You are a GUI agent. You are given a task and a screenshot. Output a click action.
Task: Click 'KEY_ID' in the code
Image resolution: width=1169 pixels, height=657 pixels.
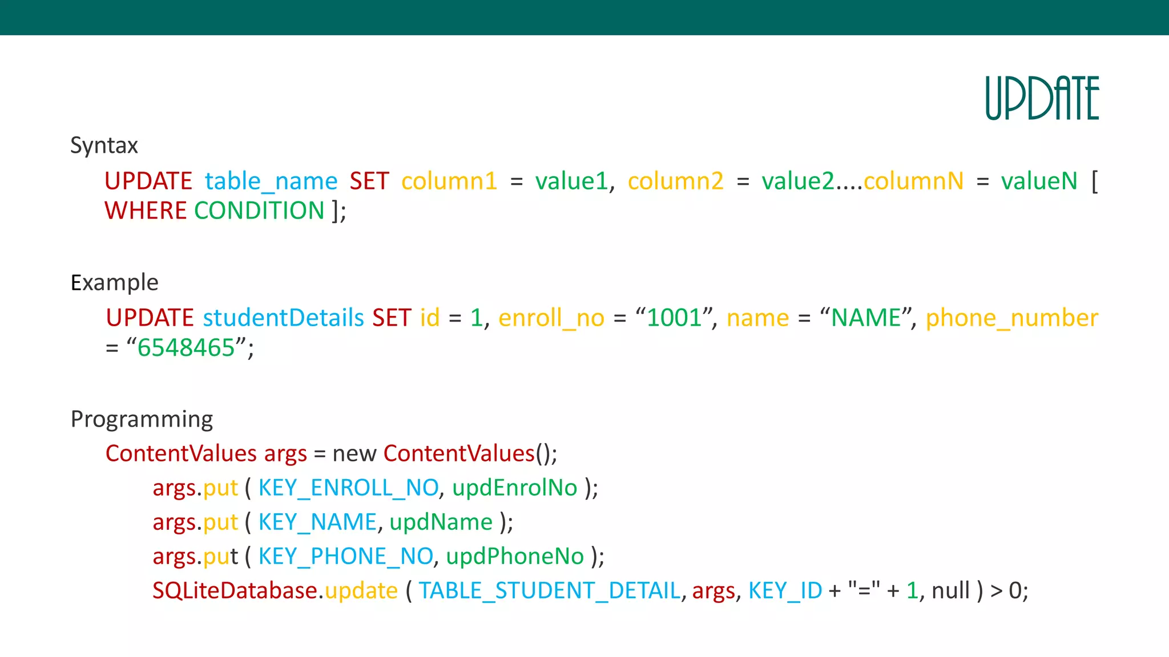tap(785, 591)
